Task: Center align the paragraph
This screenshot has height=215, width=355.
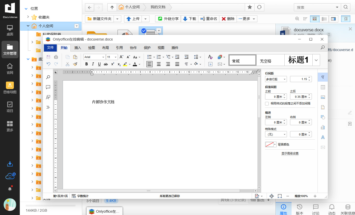Action: click(159, 64)
